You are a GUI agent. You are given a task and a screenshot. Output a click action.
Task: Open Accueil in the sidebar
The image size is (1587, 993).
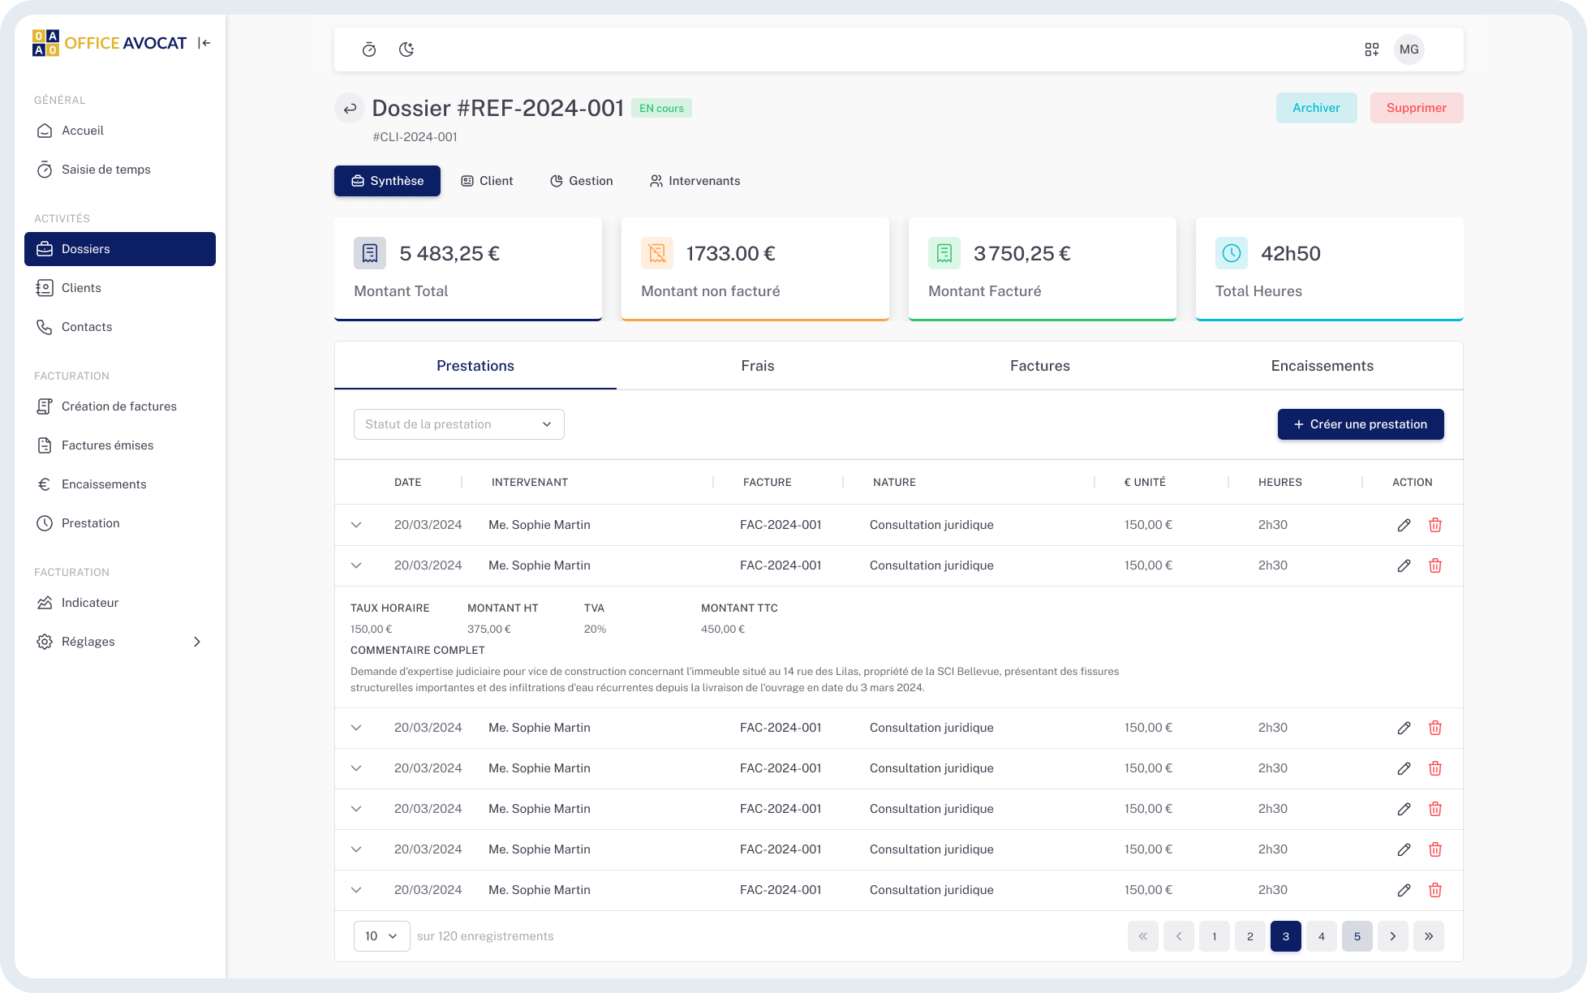point(120,131)
